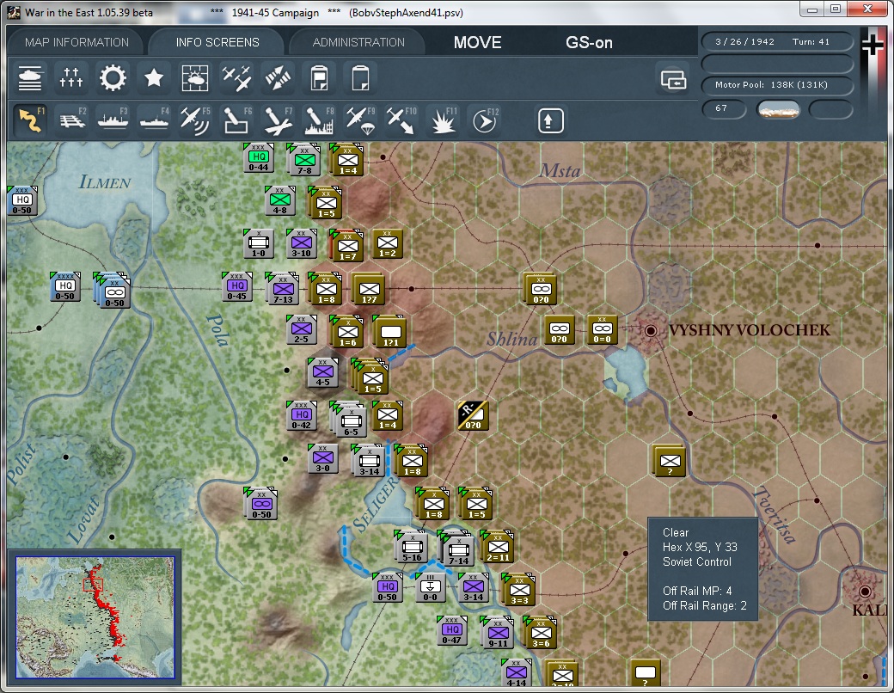Open the blank document report icon
The height and width of the screenshot is (693, 894).
(x=360, y=78)
